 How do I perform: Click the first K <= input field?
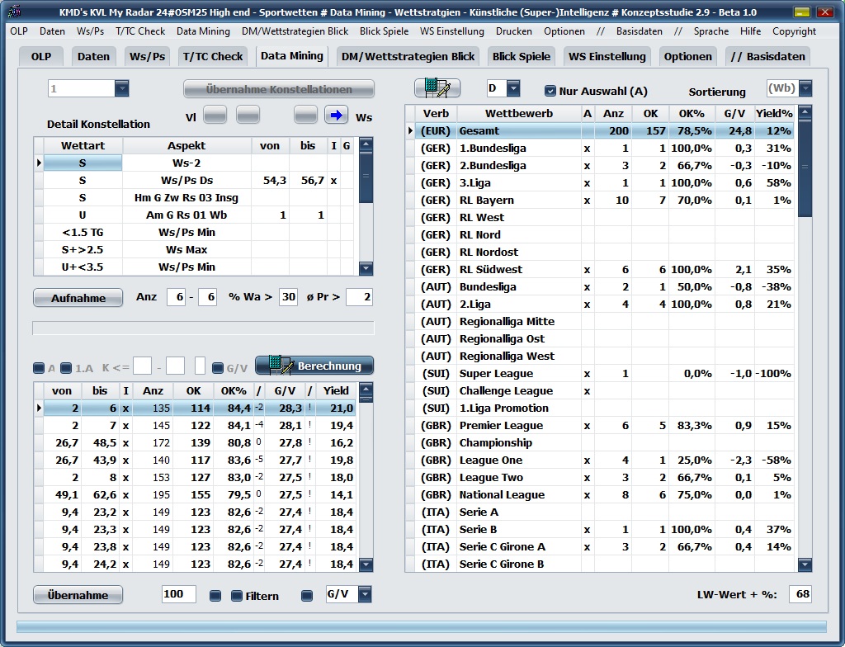(x=142, y=366)
